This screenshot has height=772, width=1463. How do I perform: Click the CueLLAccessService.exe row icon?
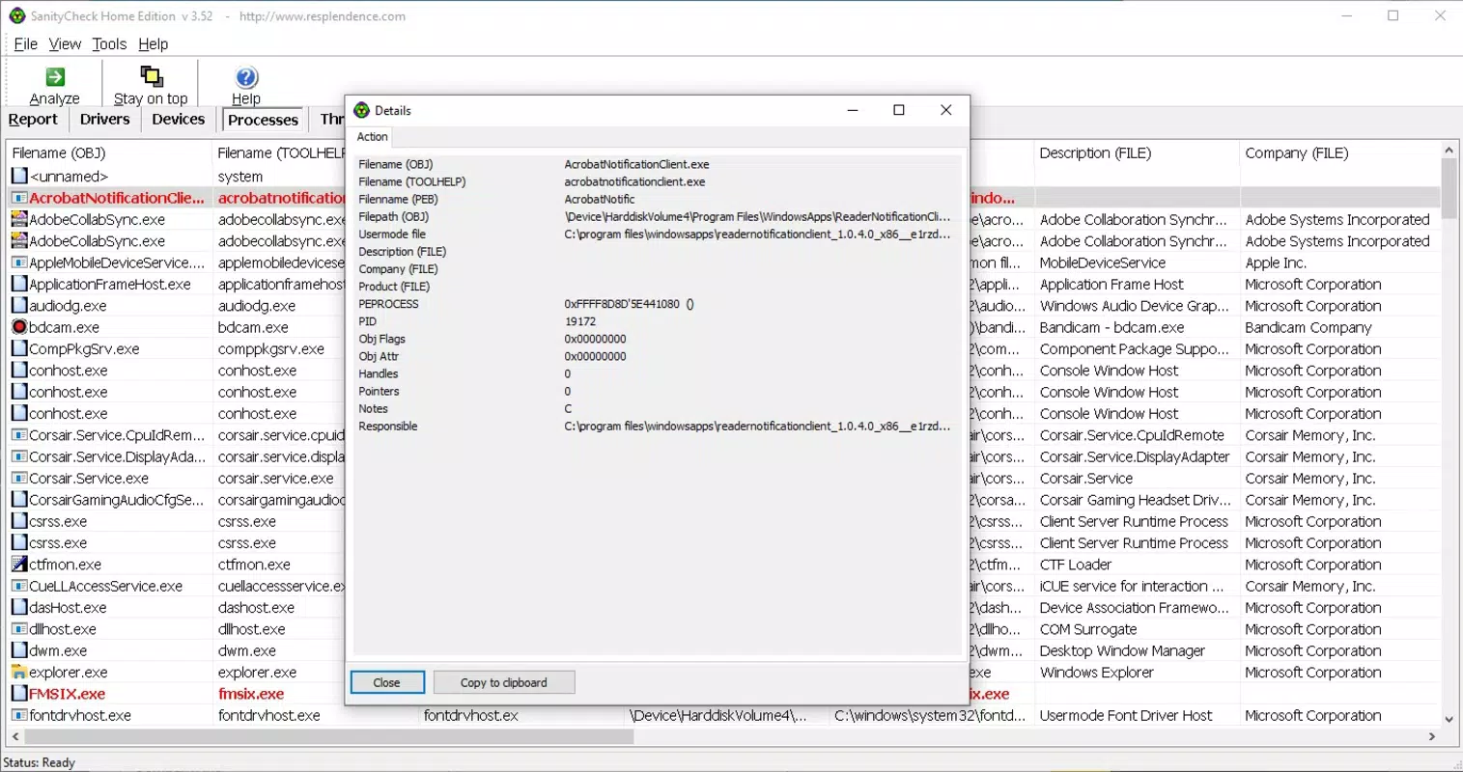click(19, 586)
